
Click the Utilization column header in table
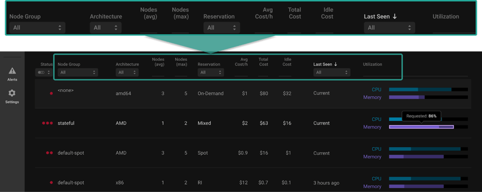(x=373, y=64)
